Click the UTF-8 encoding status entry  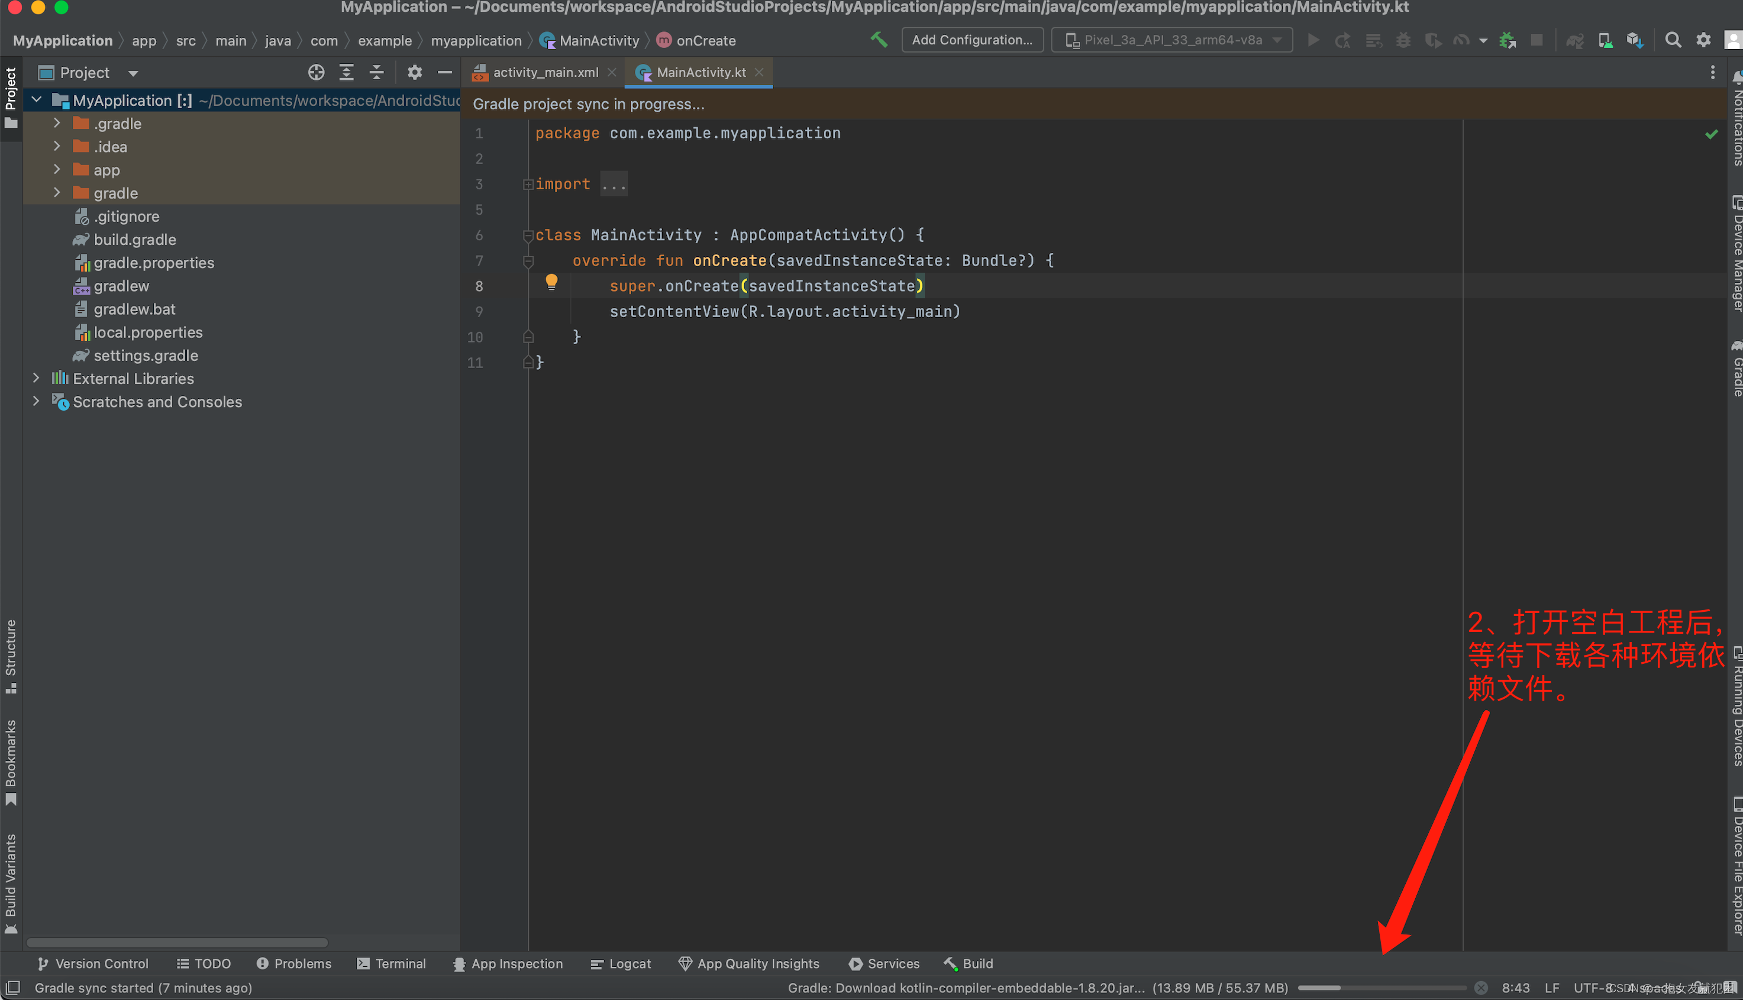coord(1592,988)
